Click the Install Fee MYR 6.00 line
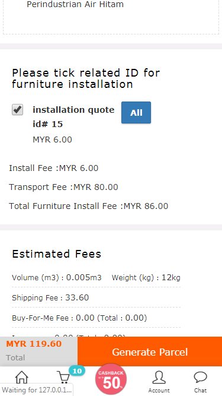The width and height of the screenshot is (222, 396). coord(54,168)
